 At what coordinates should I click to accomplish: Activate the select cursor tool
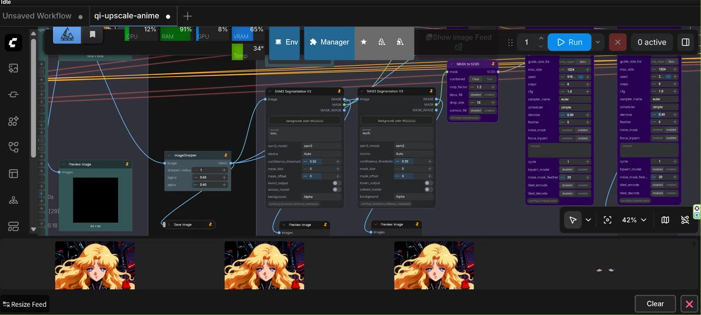pos(573,220)
